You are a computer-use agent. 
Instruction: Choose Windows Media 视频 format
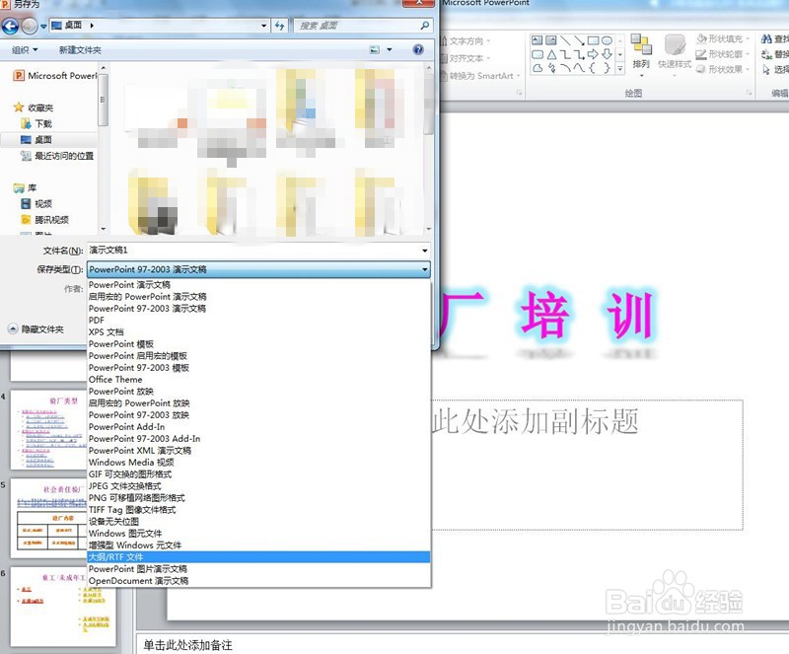pos(259,463)
